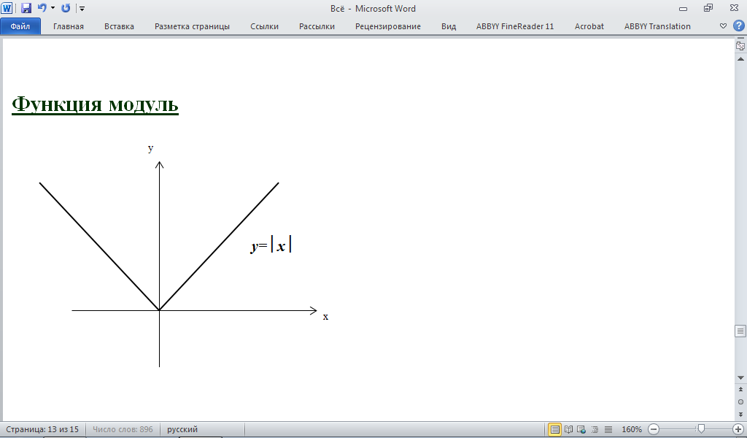Minimize the Word window
The width and height of the screenshot is (747, 438).
point(683,8)
